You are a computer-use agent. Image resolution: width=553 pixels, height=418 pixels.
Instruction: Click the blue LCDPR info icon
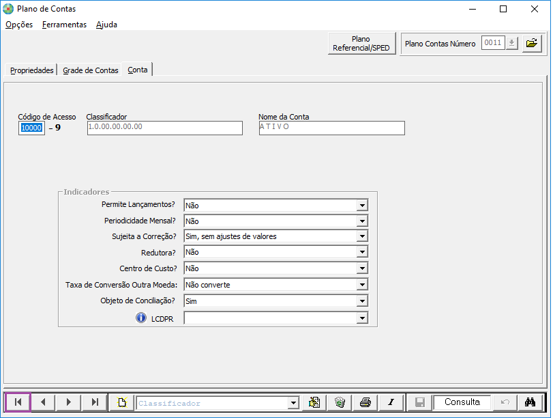[141, 318]
